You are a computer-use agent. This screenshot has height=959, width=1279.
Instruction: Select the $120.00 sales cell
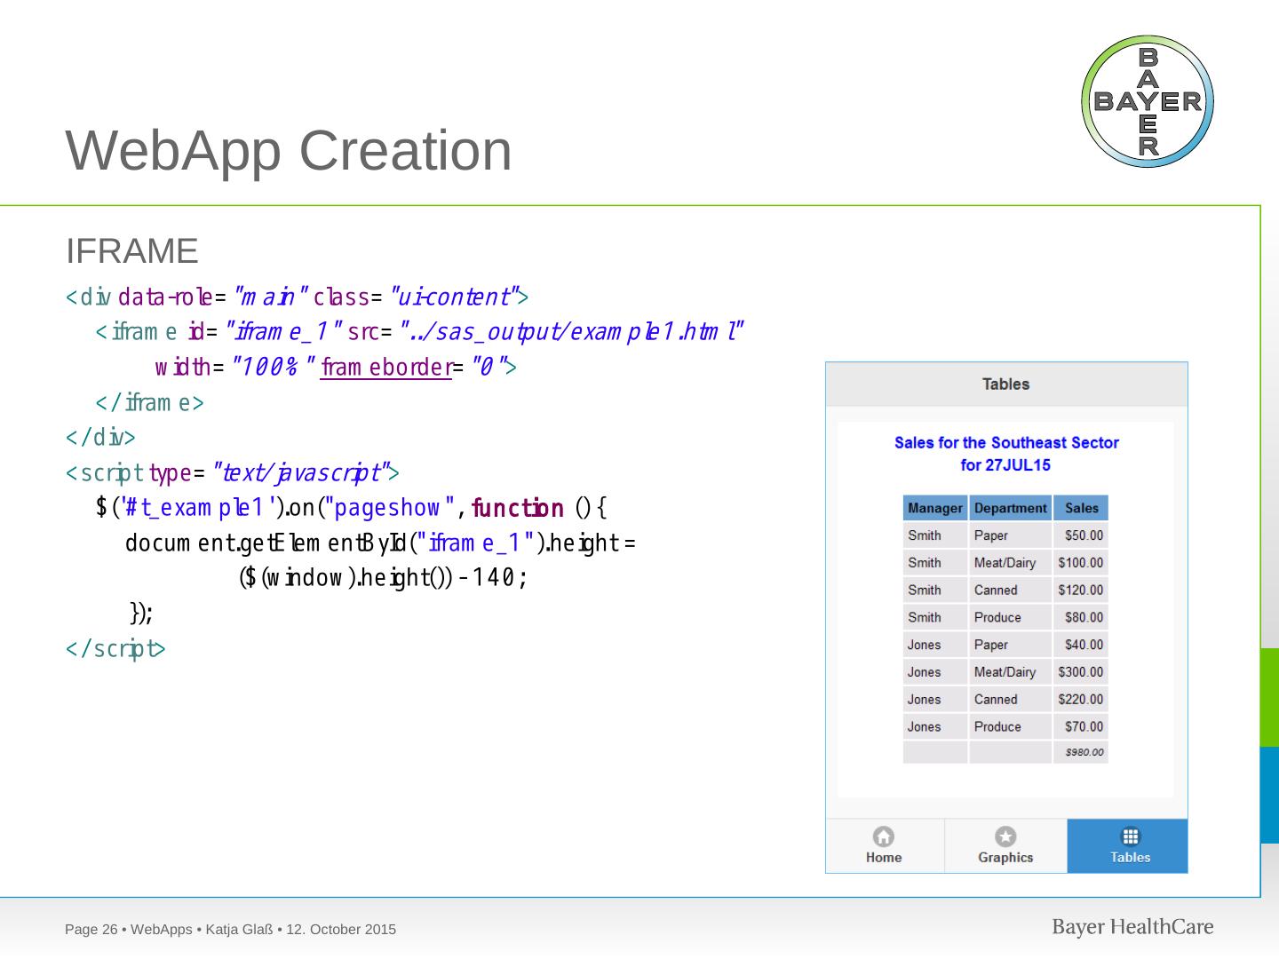pyautogui.click(x=1081, y=590)
